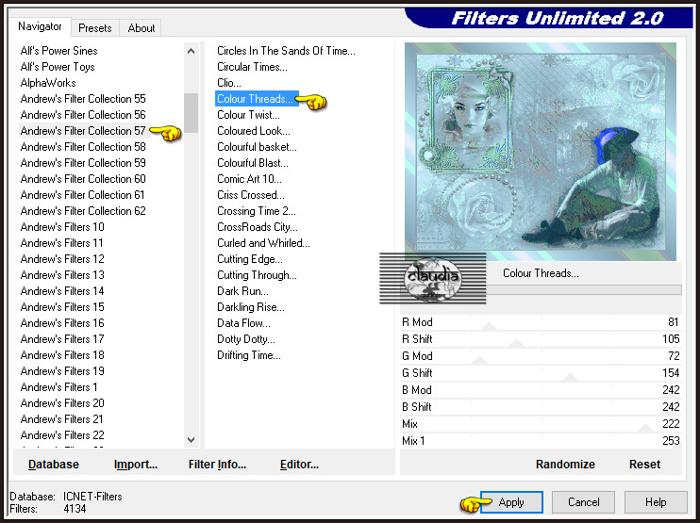
Task: Click Import... to add filters
Action: click(136, 465)
